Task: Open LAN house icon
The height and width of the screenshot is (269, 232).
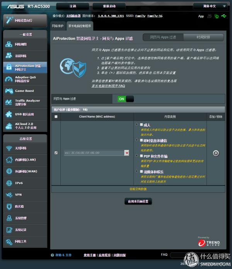Action: point(9,160)
